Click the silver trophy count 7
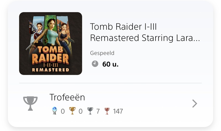Image resolution: width=221 pixels, height=131 pixels. 98,111
